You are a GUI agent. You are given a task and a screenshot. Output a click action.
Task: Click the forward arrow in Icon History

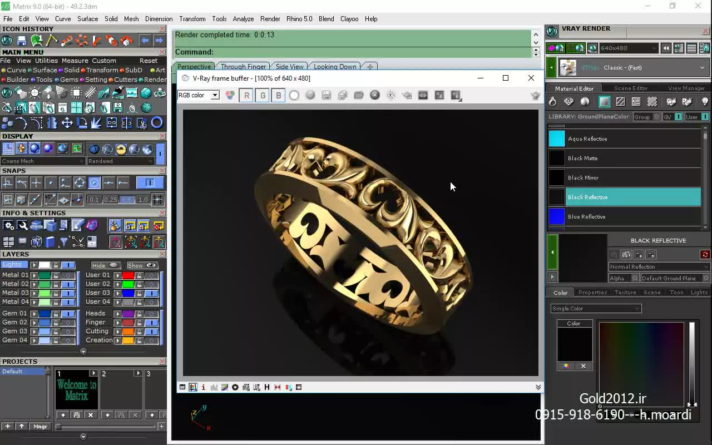pyautogui.click(x=159, y=41)
